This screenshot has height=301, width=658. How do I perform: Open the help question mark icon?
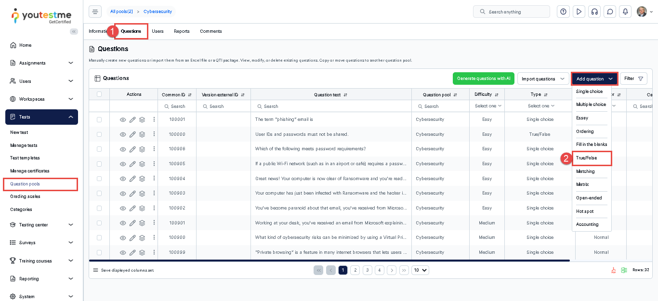[563, 12]
